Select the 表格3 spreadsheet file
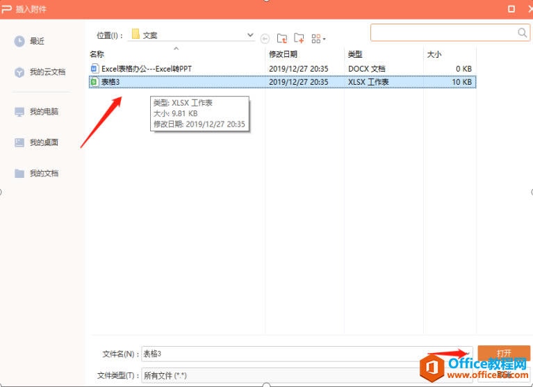 (282, 82)
